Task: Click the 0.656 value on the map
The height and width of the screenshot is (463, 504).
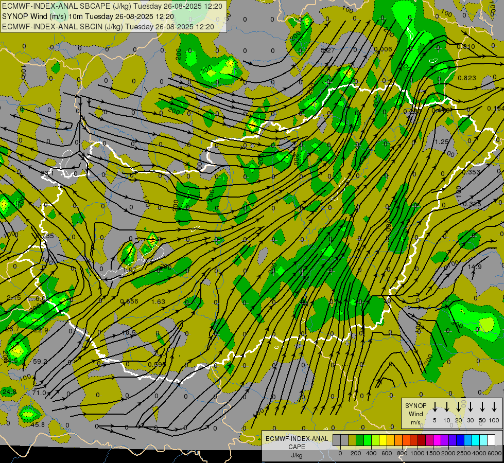Action: (129, 301)
